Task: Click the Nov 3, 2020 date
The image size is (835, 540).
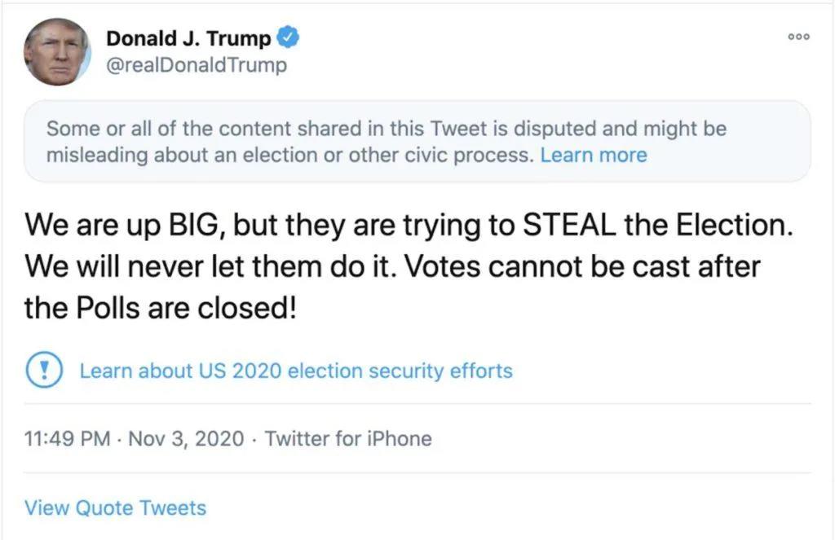Action: pos(186,439)
